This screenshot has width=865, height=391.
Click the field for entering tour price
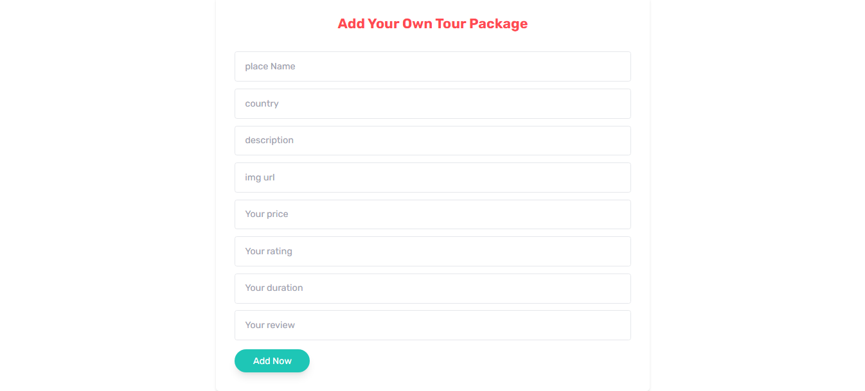click(433, 214)
